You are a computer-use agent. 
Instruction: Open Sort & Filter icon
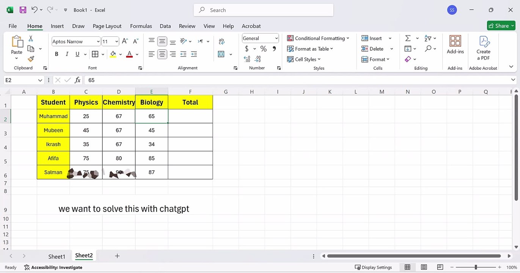click(x=428, y=38)
